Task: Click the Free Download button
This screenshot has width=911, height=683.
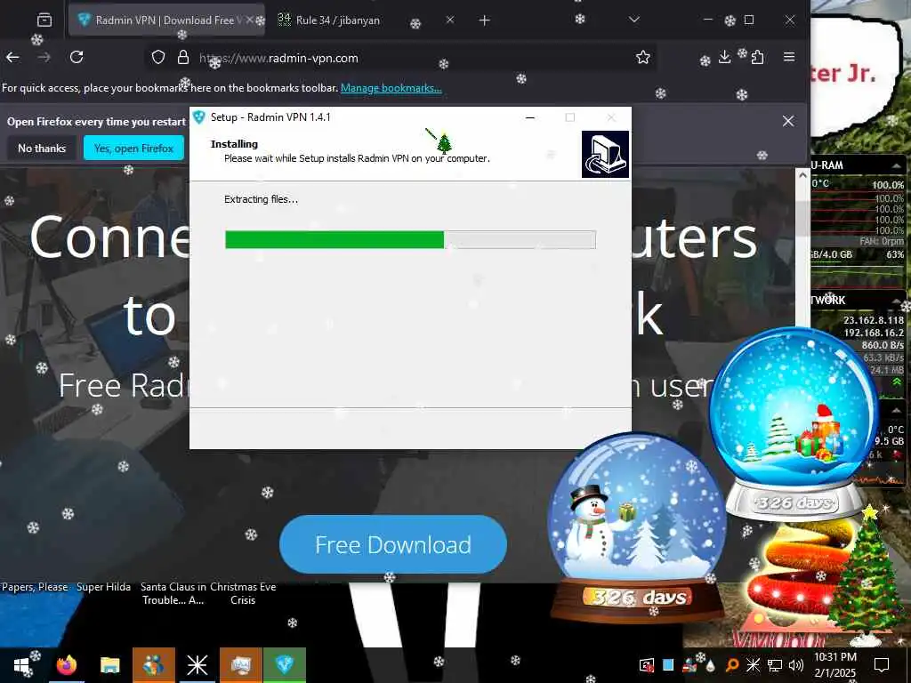Action: pyautogui.click(x=392, y=544)
